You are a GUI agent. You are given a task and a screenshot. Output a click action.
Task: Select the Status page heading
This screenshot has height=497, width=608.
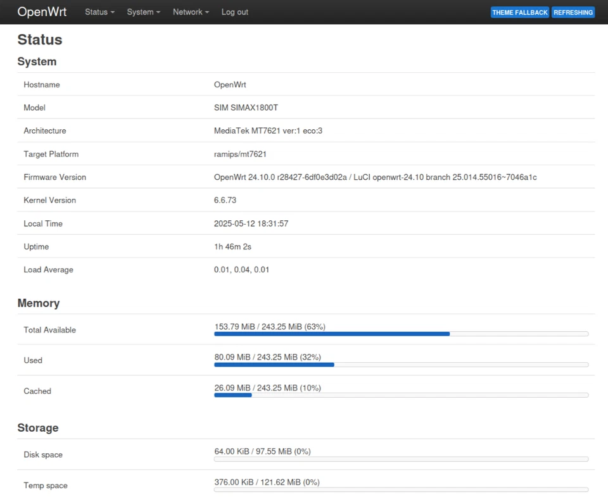click(x=39, y=39)
